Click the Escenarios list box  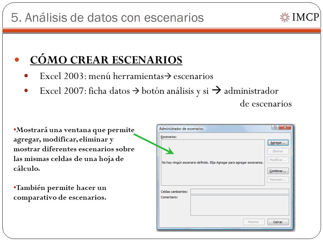[x=213, y=162]
